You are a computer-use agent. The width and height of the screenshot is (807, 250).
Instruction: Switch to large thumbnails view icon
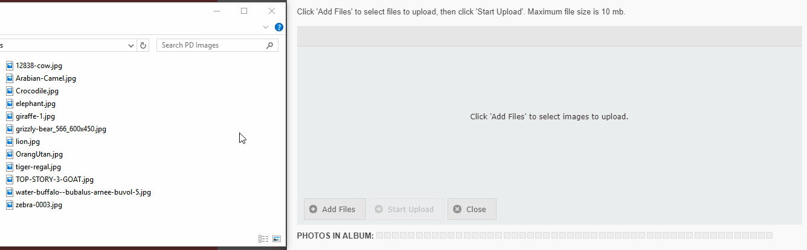(x=277, y=239)
